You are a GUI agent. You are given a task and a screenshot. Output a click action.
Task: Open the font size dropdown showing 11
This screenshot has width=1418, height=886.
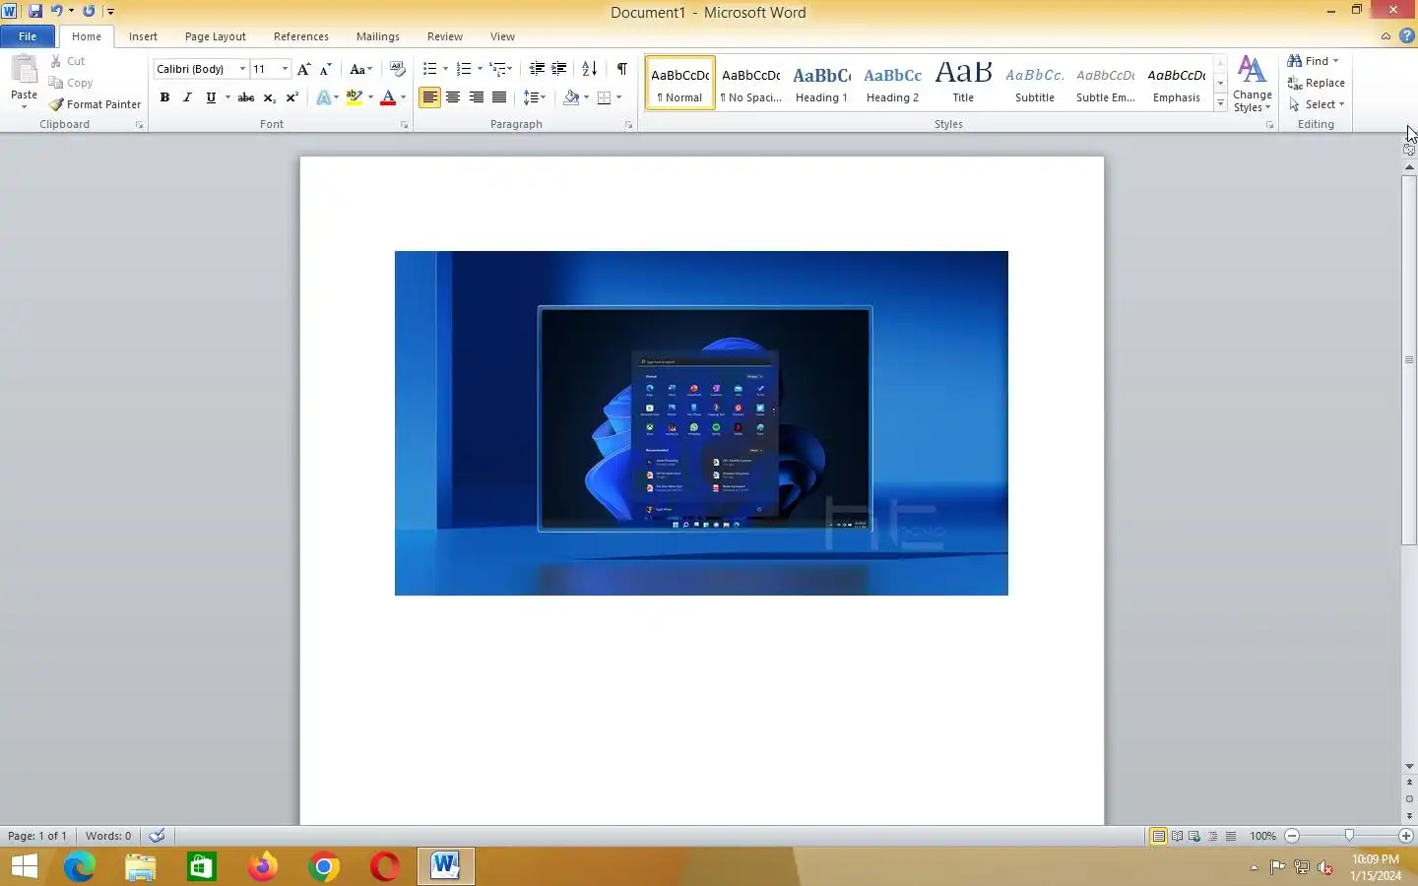(285, 69)
